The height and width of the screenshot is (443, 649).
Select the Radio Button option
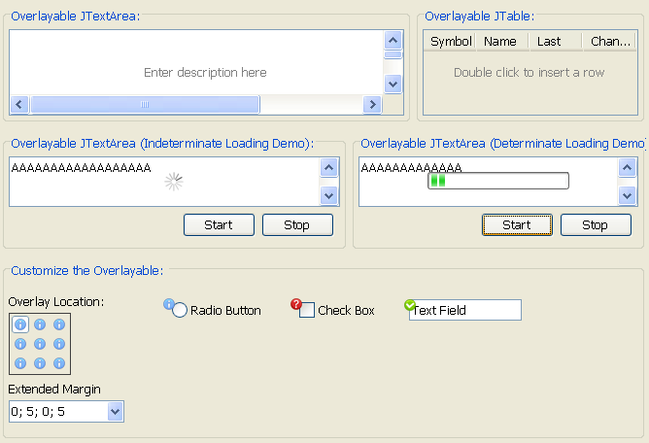[x=180, y=311]
